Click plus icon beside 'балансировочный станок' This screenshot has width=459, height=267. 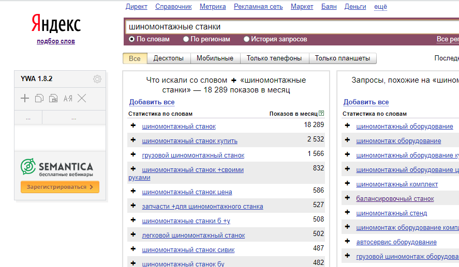347,198
